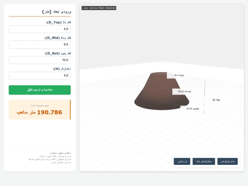
Task: Click the total height (H) field showing 5.0
Action: (x=39, y=75)
